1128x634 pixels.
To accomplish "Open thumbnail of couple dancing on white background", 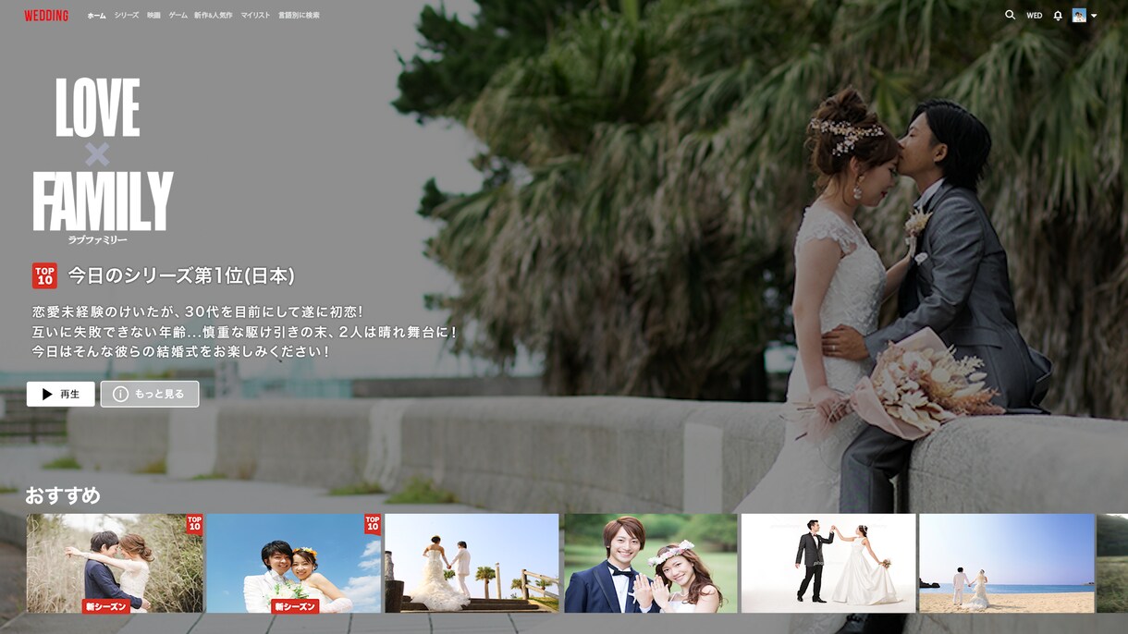I will click(x=828, y=564).
